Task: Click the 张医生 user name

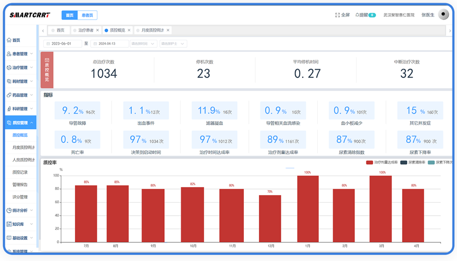Action: click(428, 15)
